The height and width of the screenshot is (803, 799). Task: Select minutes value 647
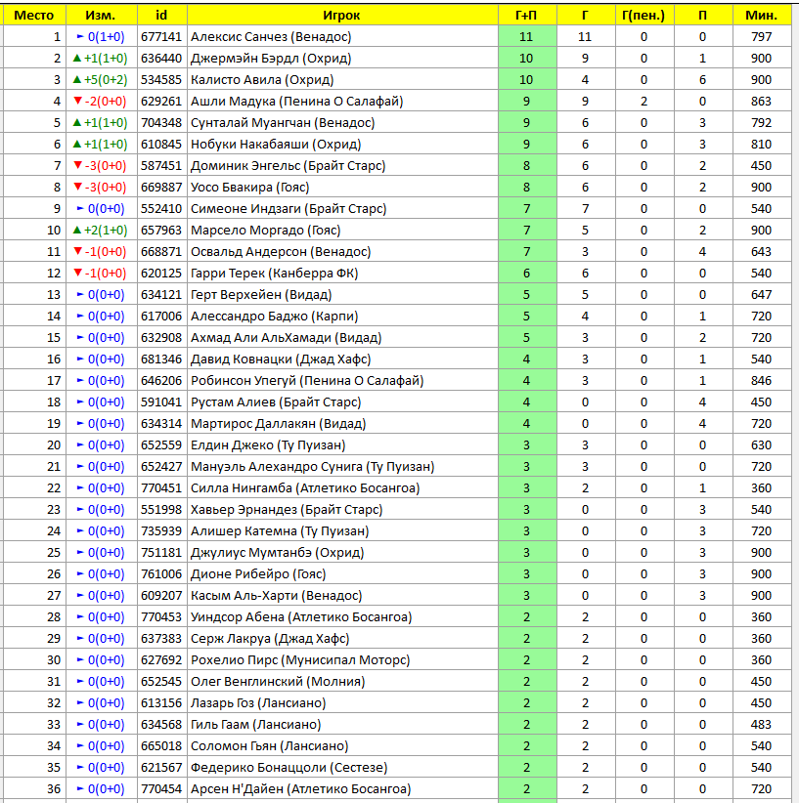(x=762, y=295)
